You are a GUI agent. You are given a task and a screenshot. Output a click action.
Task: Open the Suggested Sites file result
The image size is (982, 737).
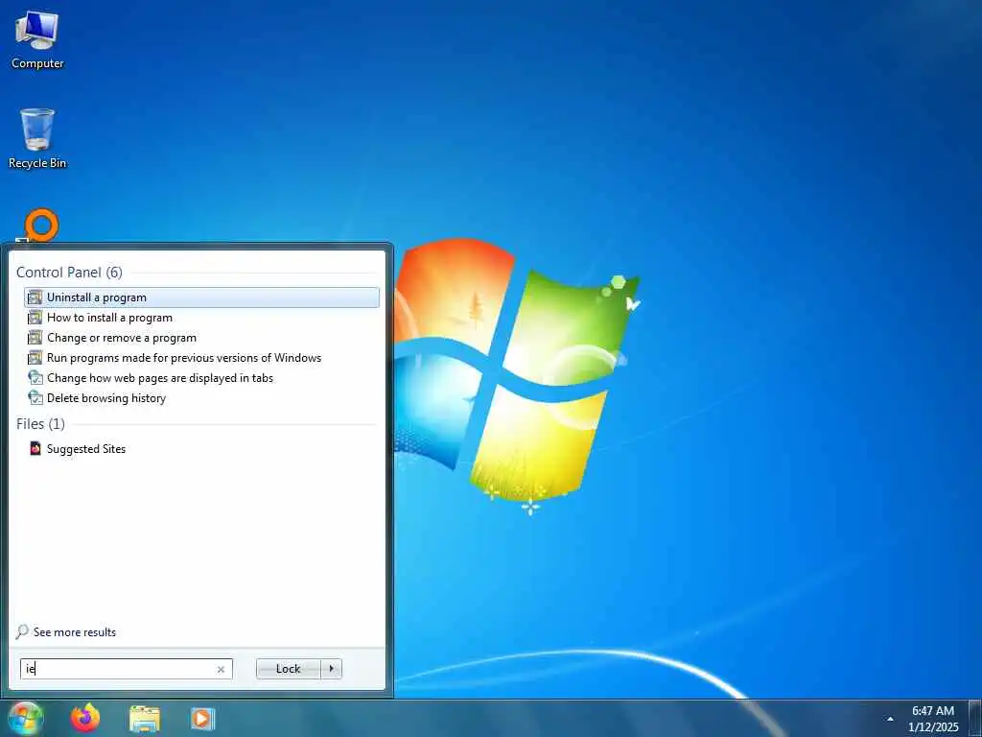click(x=201, y=449)
